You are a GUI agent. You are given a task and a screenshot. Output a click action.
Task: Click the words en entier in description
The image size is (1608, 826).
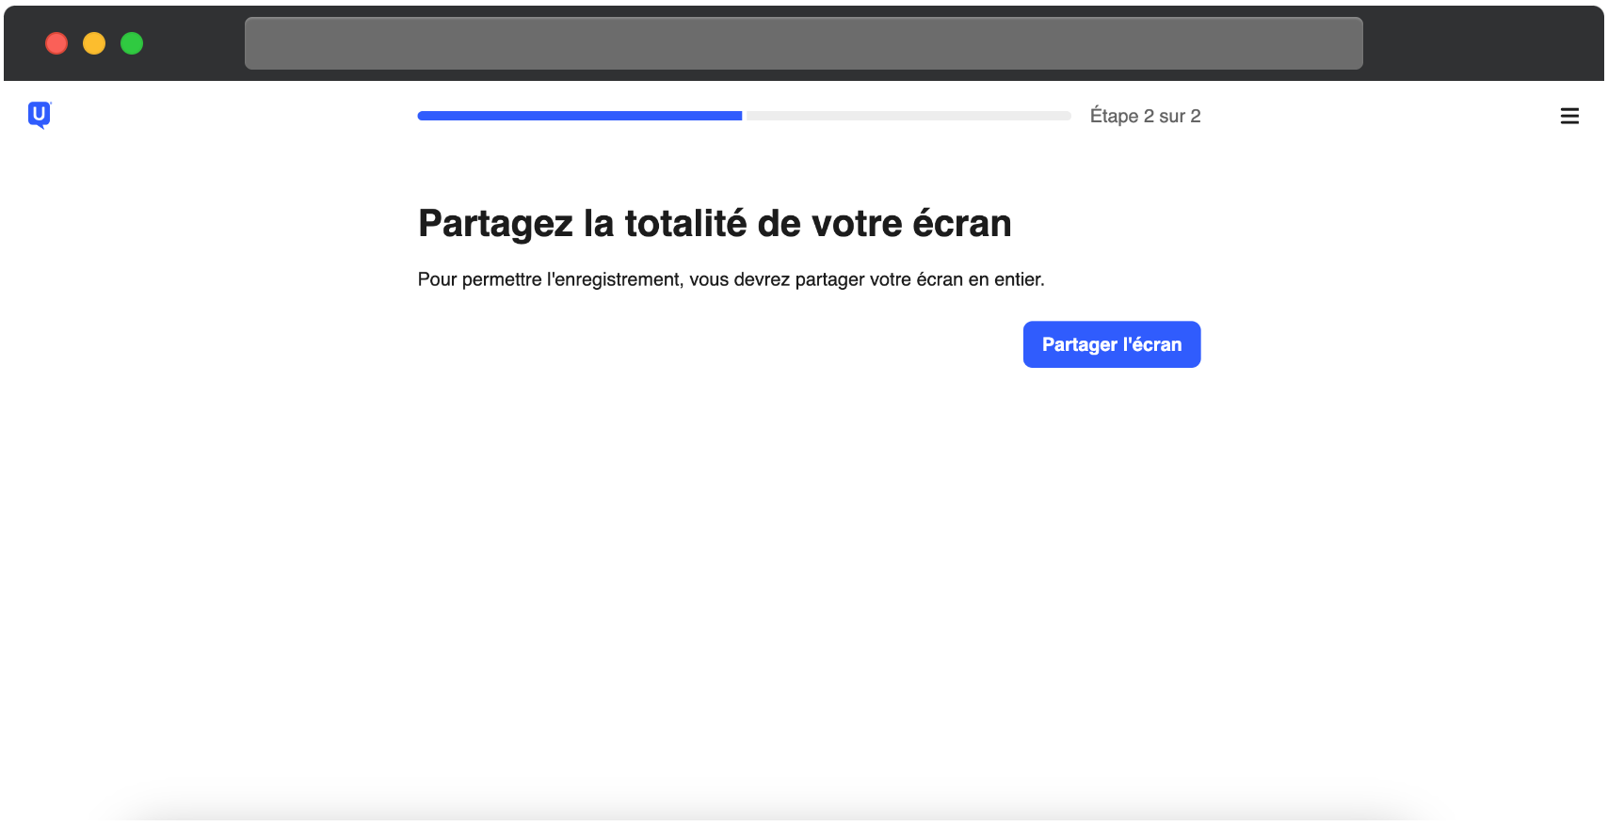[1006, 279]
